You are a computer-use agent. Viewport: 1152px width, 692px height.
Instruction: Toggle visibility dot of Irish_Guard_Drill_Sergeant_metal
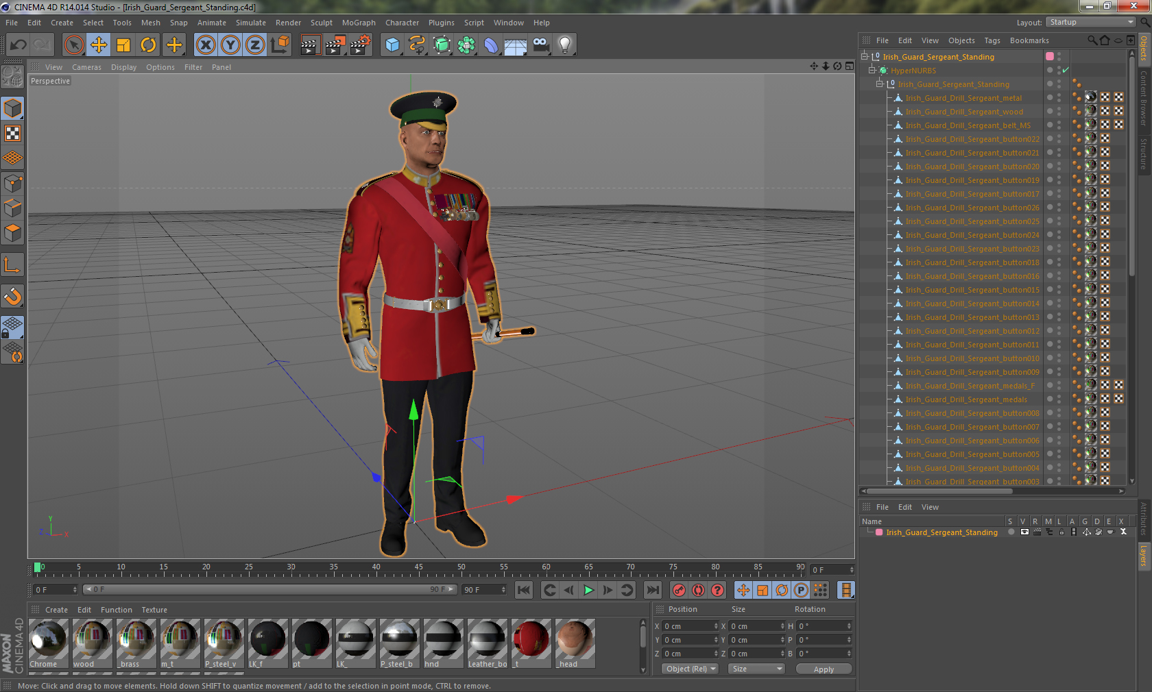[1049, 97]
